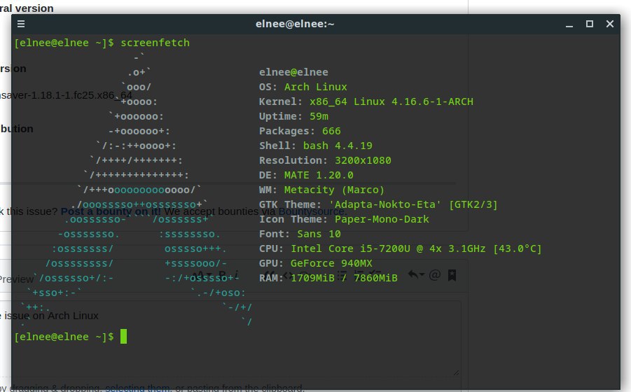Click the 'Packages: 666' line
This screenshot has width=631, height=392.
tap(300, 131)
